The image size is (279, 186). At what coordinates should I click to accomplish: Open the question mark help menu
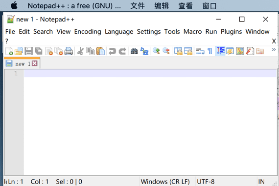[x=7, y=41]
